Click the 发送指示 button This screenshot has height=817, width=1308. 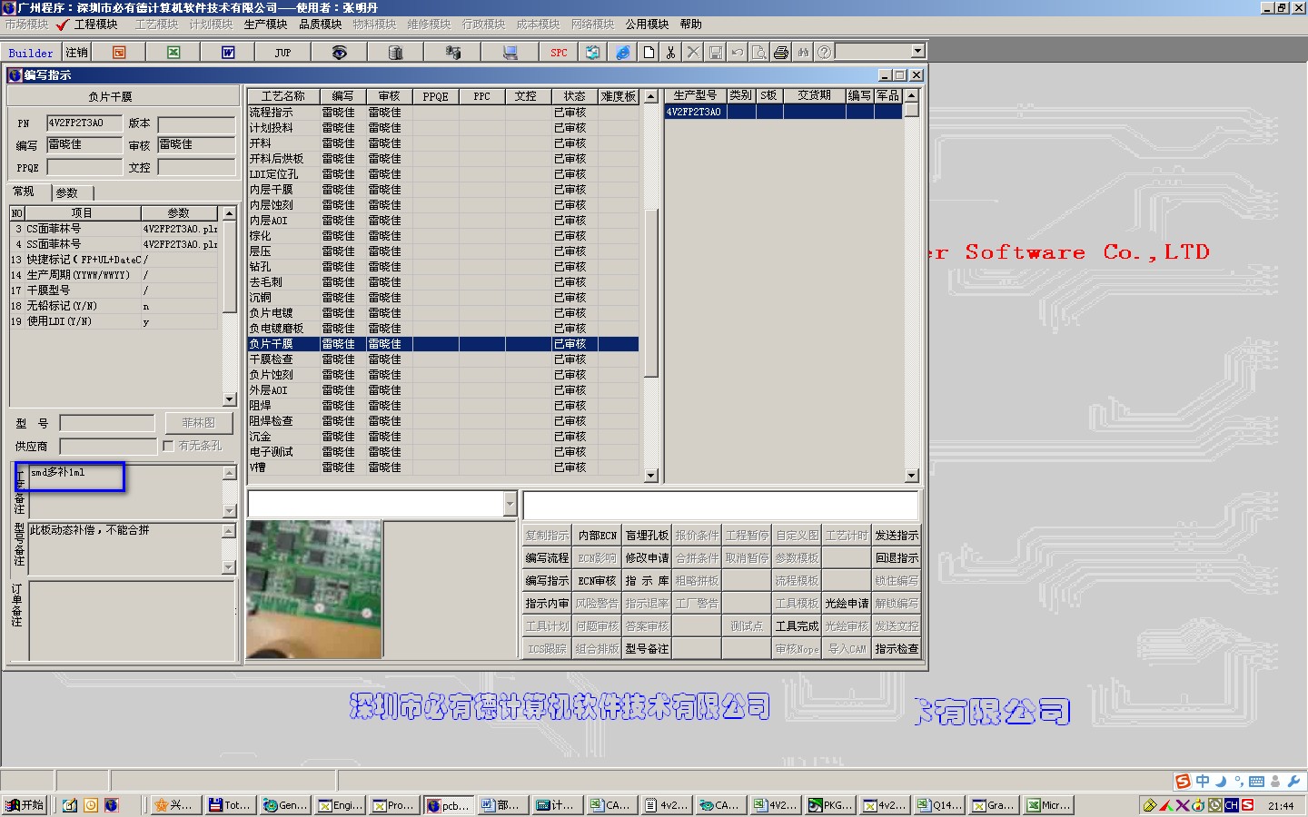pos(897,536)
